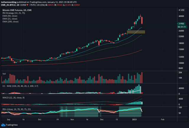Click the CC - WAE indicator label
Viewport: 189px width, 128px height.
20,86
